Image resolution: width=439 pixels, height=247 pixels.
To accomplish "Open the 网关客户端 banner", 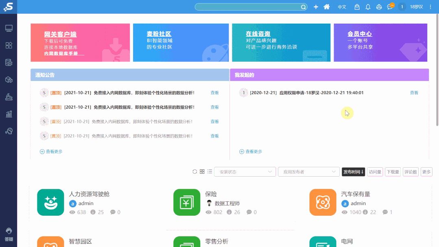I will click(80, 43).
